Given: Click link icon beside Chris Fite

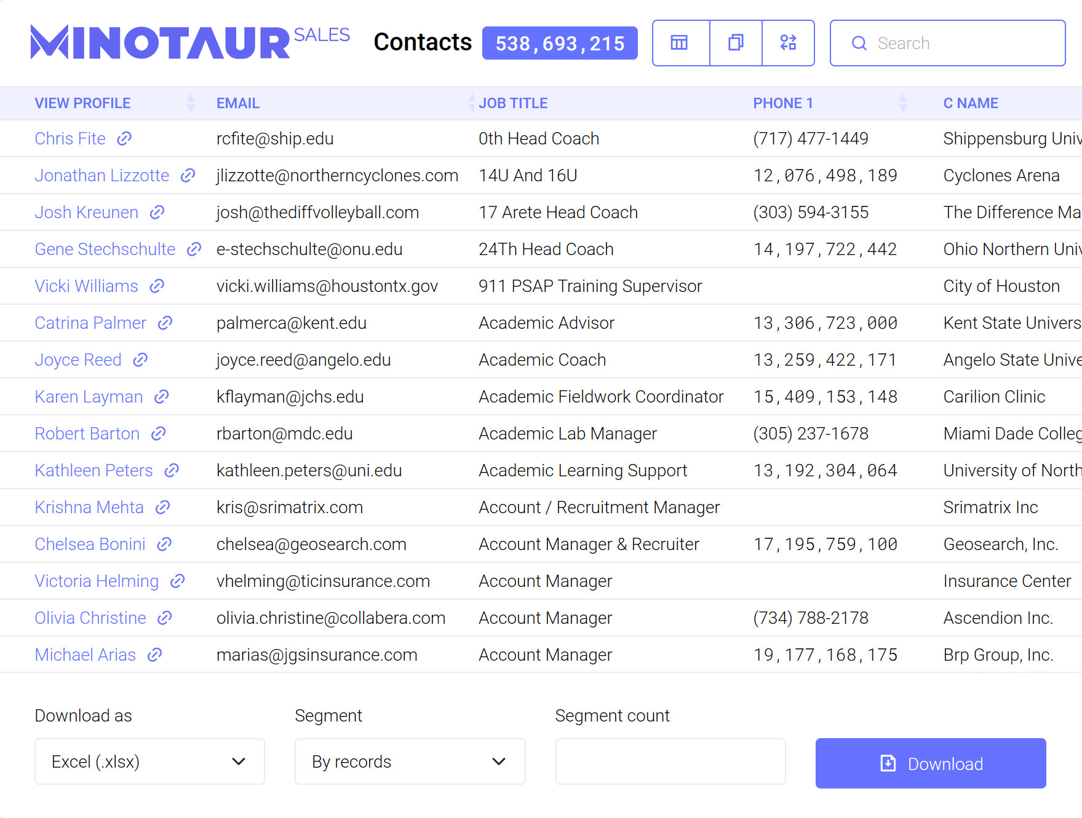Looking at the screenshot, I should click(x=124, y=139).
